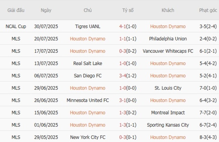The width and height of the screenshot is (219, 142).
Task: Click St. Louis City team name
Action: pos(168,88)
